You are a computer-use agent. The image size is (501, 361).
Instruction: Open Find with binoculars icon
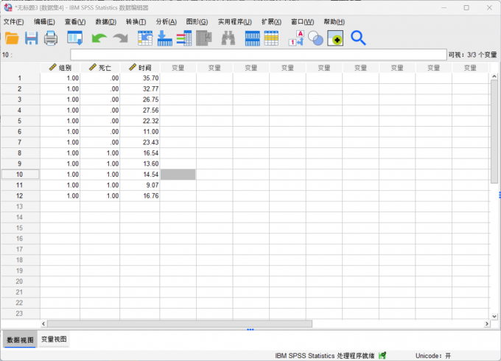228,38
